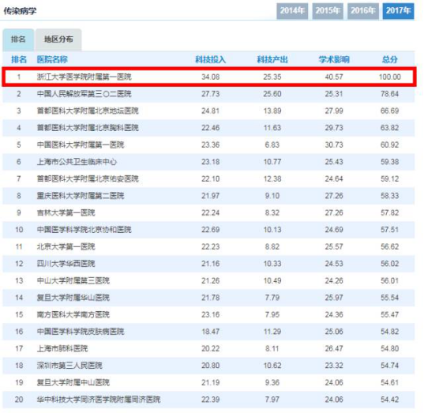Click the 科技产出 column header
This screenshot has height=413, width=424.
pos(272,59)
